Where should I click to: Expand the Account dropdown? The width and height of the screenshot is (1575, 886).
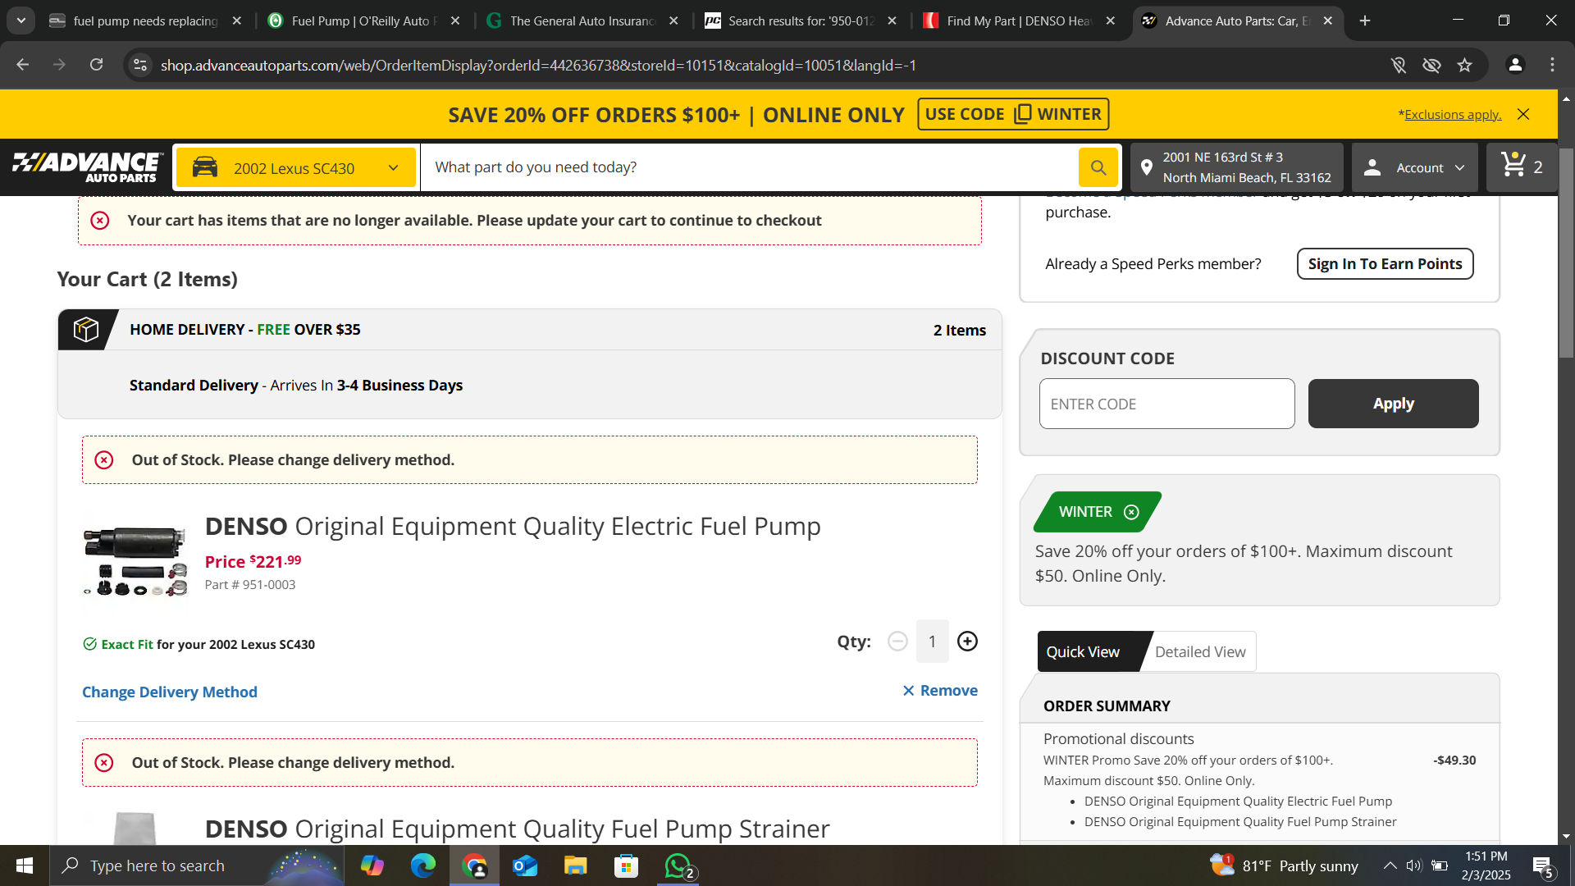click(1415, 167)
